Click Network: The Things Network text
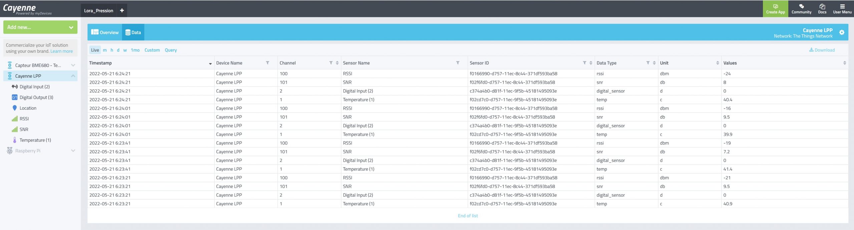Screen dimensions: 854x230 [803, 36]
